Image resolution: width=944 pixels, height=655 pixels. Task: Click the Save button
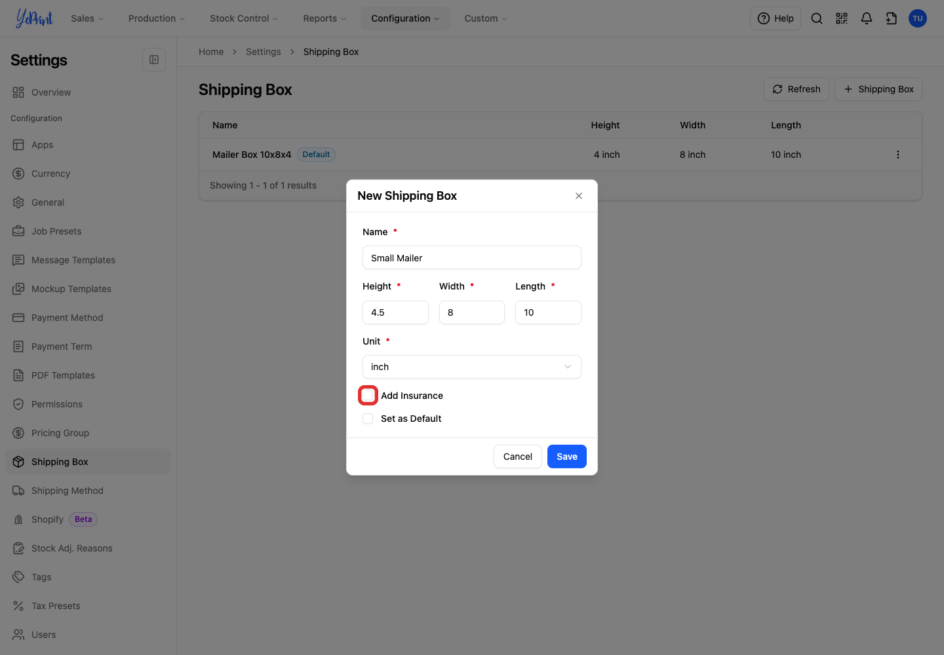point(567,457)
